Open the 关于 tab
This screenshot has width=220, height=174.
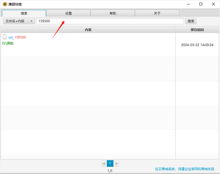point(157,13)
